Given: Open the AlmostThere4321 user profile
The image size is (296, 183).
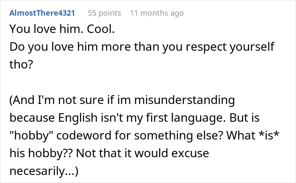Looking at the screenshot, I should tap(42, 13).
